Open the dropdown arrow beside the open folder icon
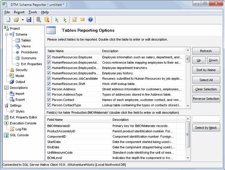 [x=22, y=20]
